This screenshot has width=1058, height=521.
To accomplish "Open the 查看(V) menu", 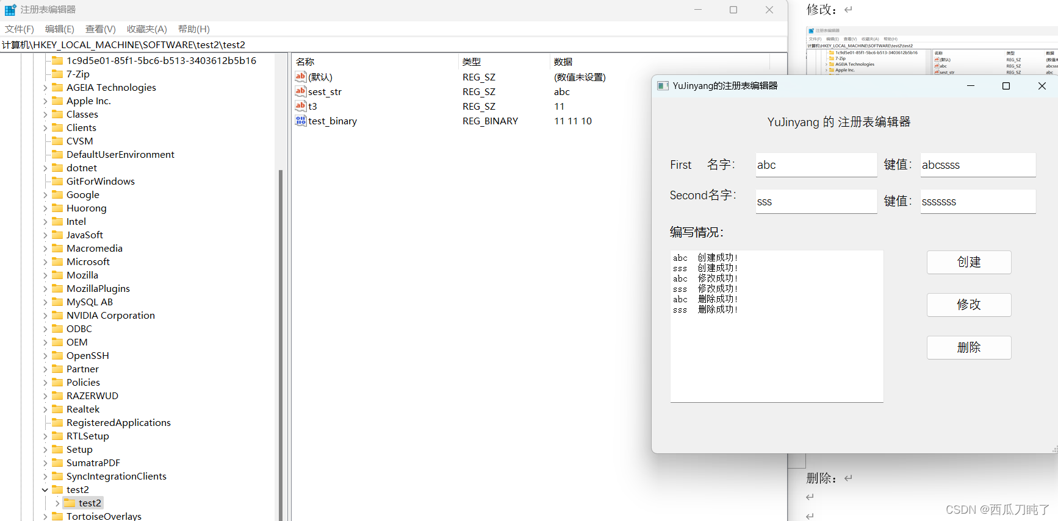I will pos(101,29).
